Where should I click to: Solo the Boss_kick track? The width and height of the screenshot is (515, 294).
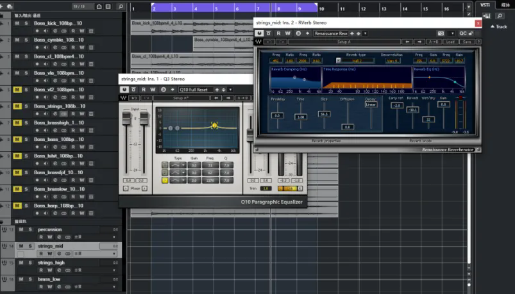pyautogui.click(x=26, y=23)
